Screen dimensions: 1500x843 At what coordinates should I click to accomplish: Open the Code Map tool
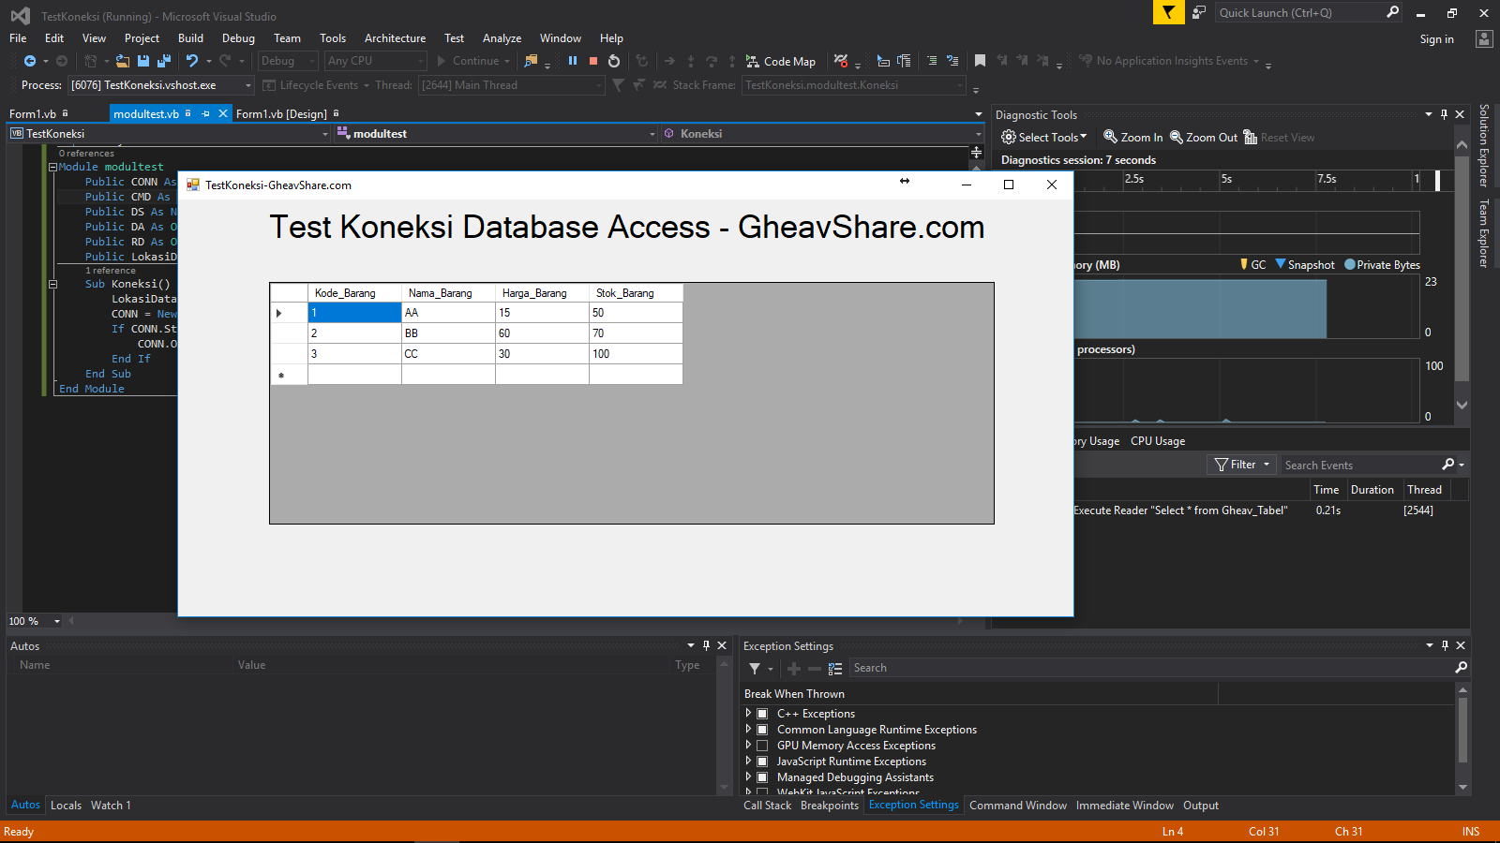pos(781,61)
